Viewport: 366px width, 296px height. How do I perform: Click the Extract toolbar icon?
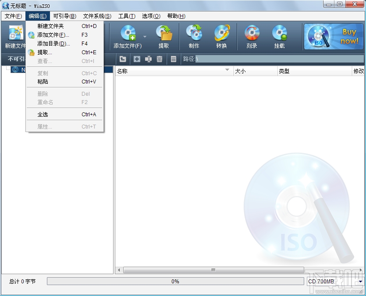(164, 33)
